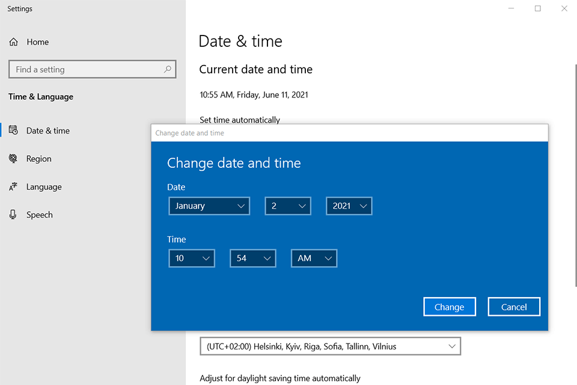Expand the UTC+02:00 time zone dropdown

[x=330, y=346]
